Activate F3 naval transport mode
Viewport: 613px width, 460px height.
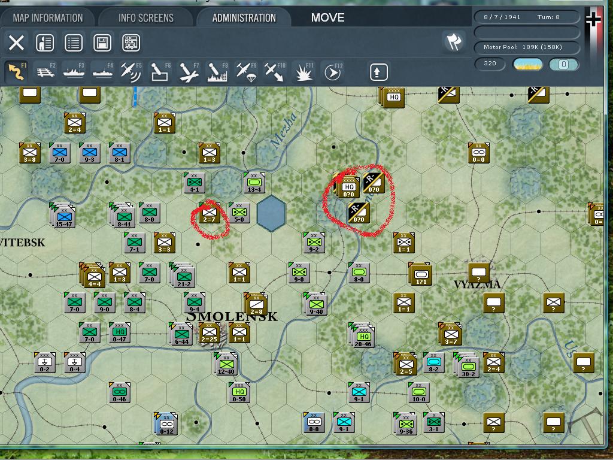tap(74, 71)
